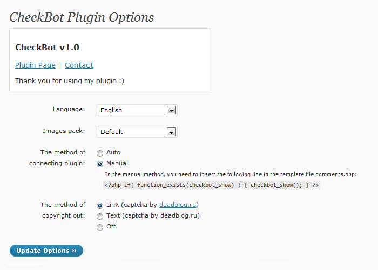Turn copyright Off with its radio button
378x270 pixels.
click(100, 227)
